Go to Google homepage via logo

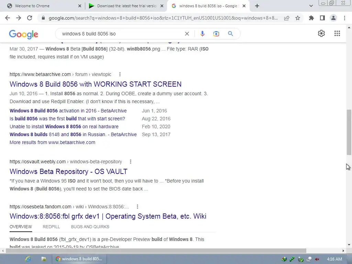[x=24, y=34]
